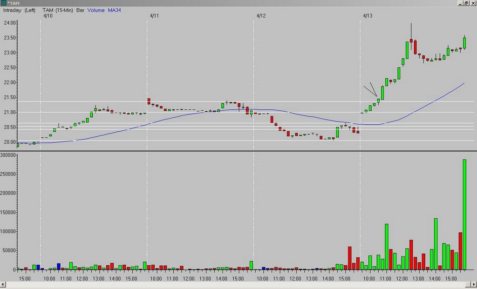Click the '4/10' date label
Viewport: 477px width, 289px height.
point(48,16)
